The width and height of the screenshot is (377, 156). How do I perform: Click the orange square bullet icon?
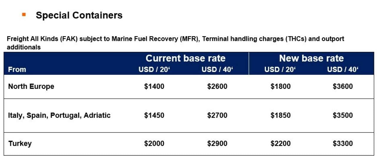coord(24,14)
